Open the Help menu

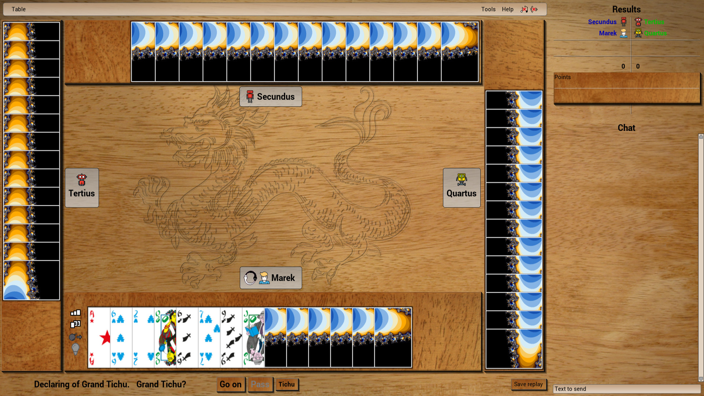(507, 9)
